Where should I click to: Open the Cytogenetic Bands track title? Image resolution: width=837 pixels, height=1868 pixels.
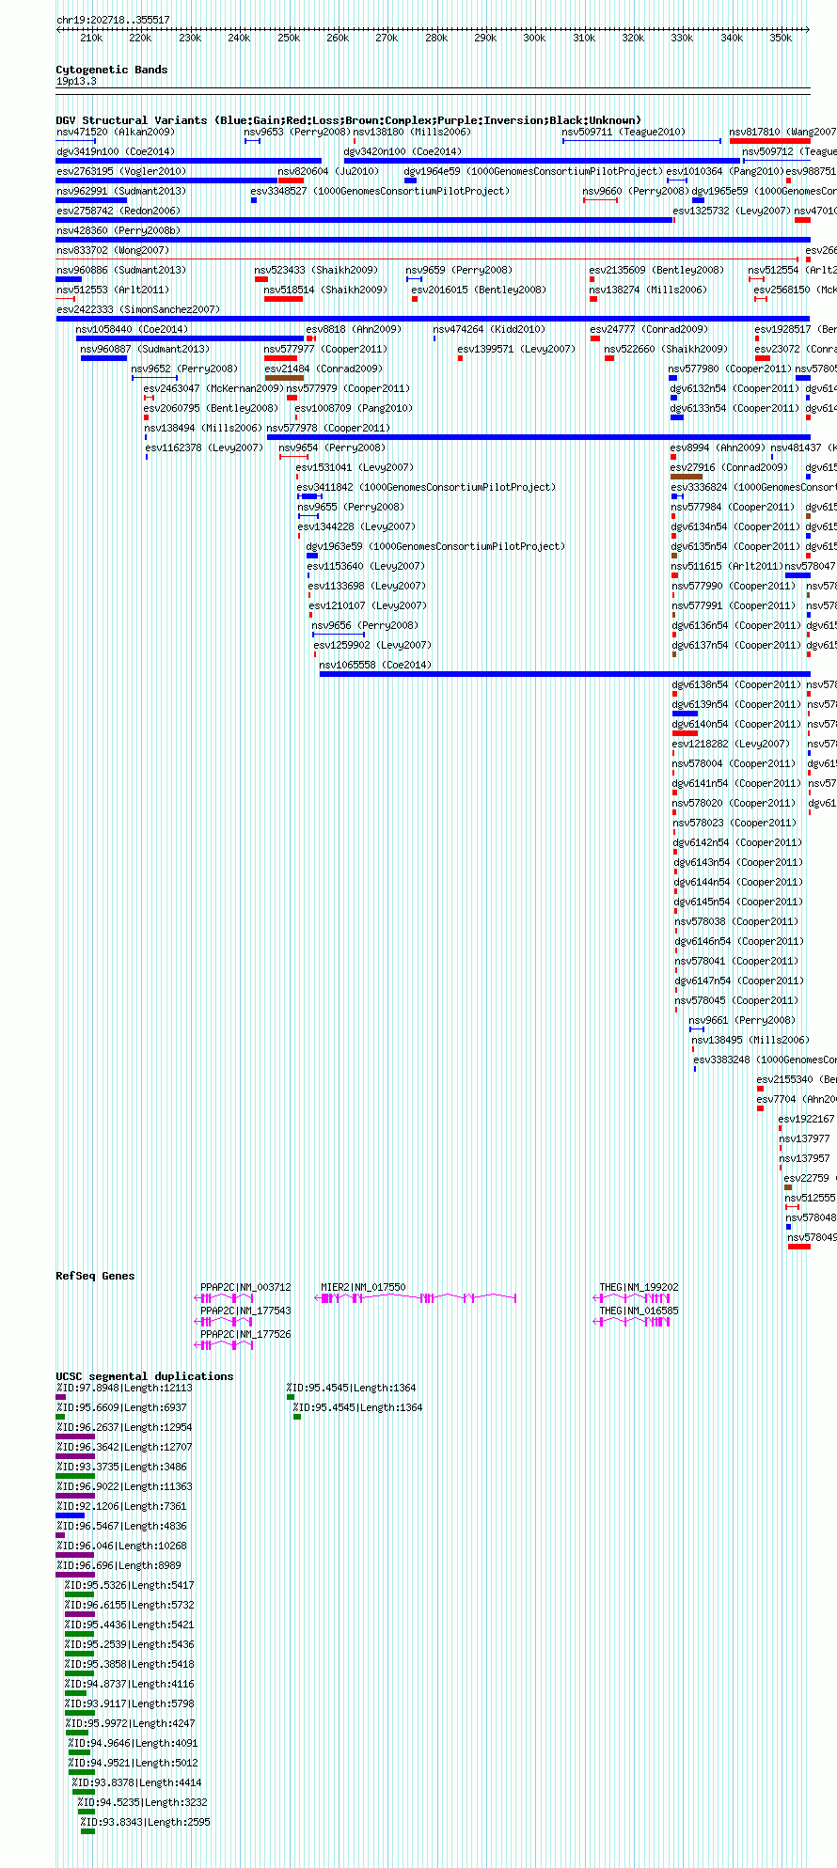(x=112, y=70)
